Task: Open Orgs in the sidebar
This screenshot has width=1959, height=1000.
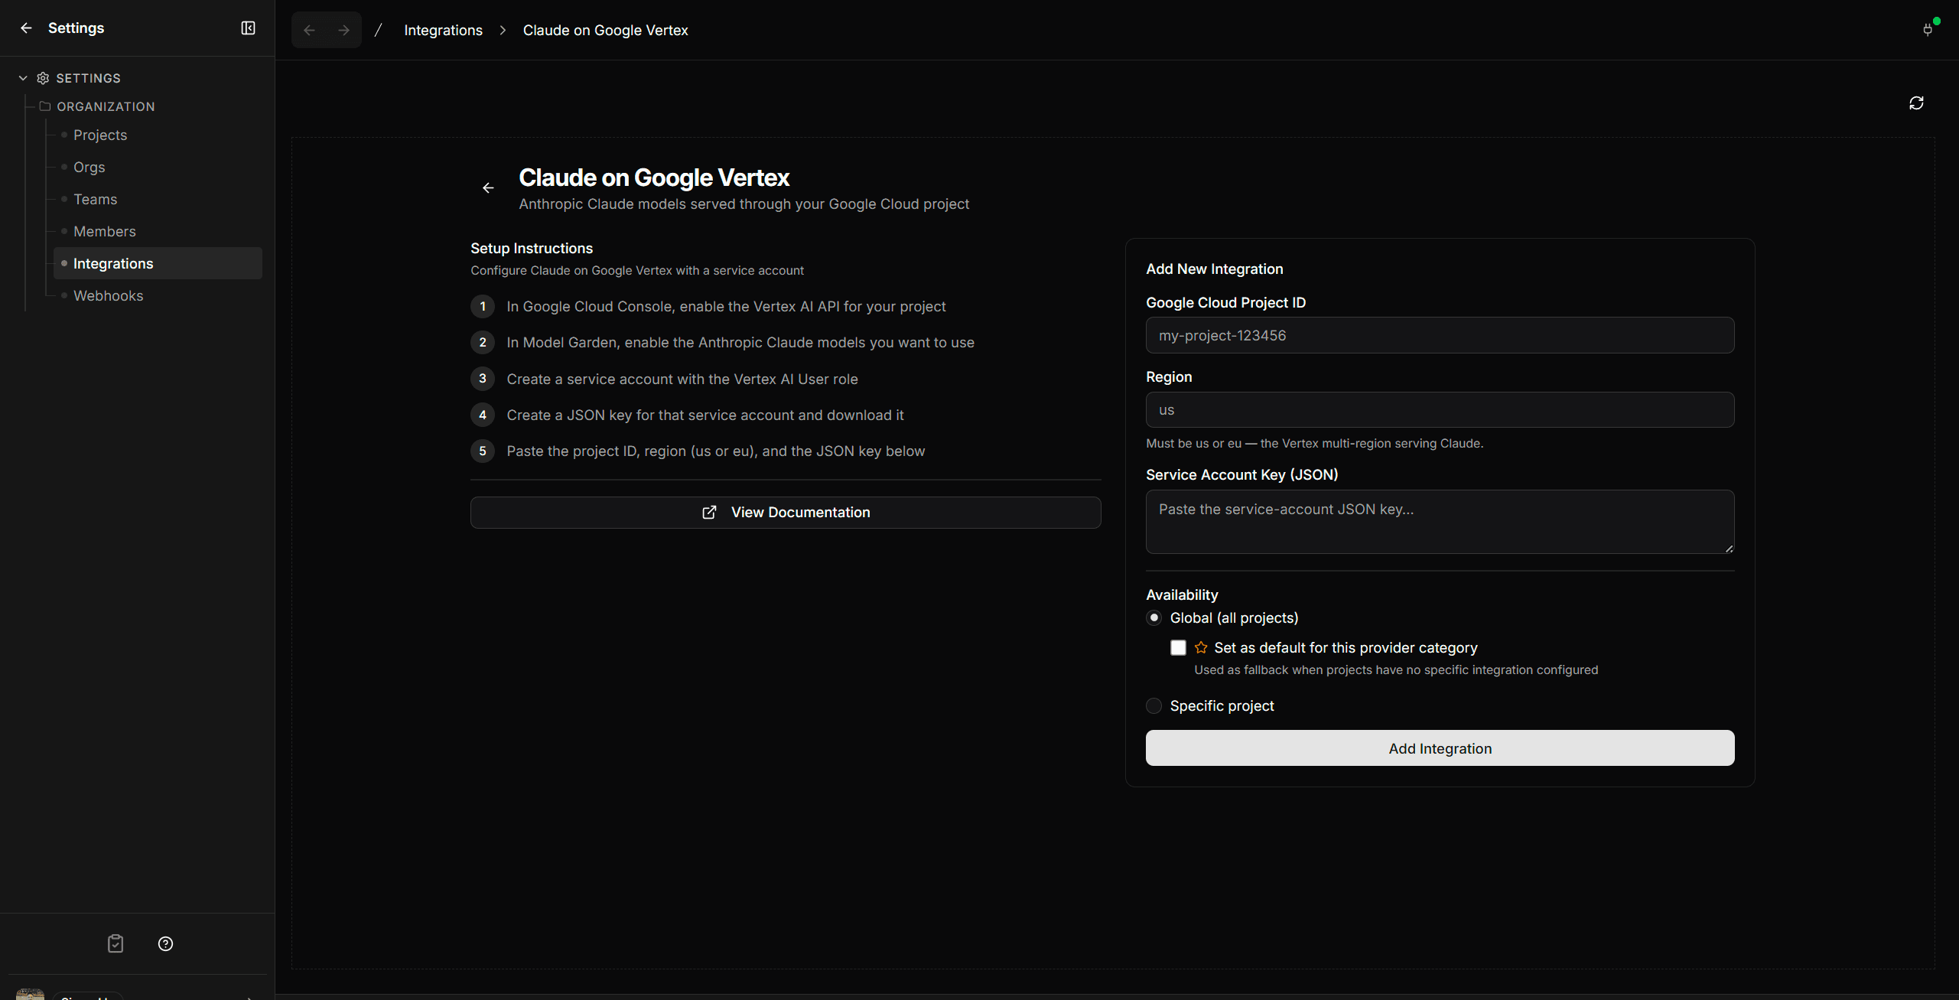Action: click(x=89, y=168)
